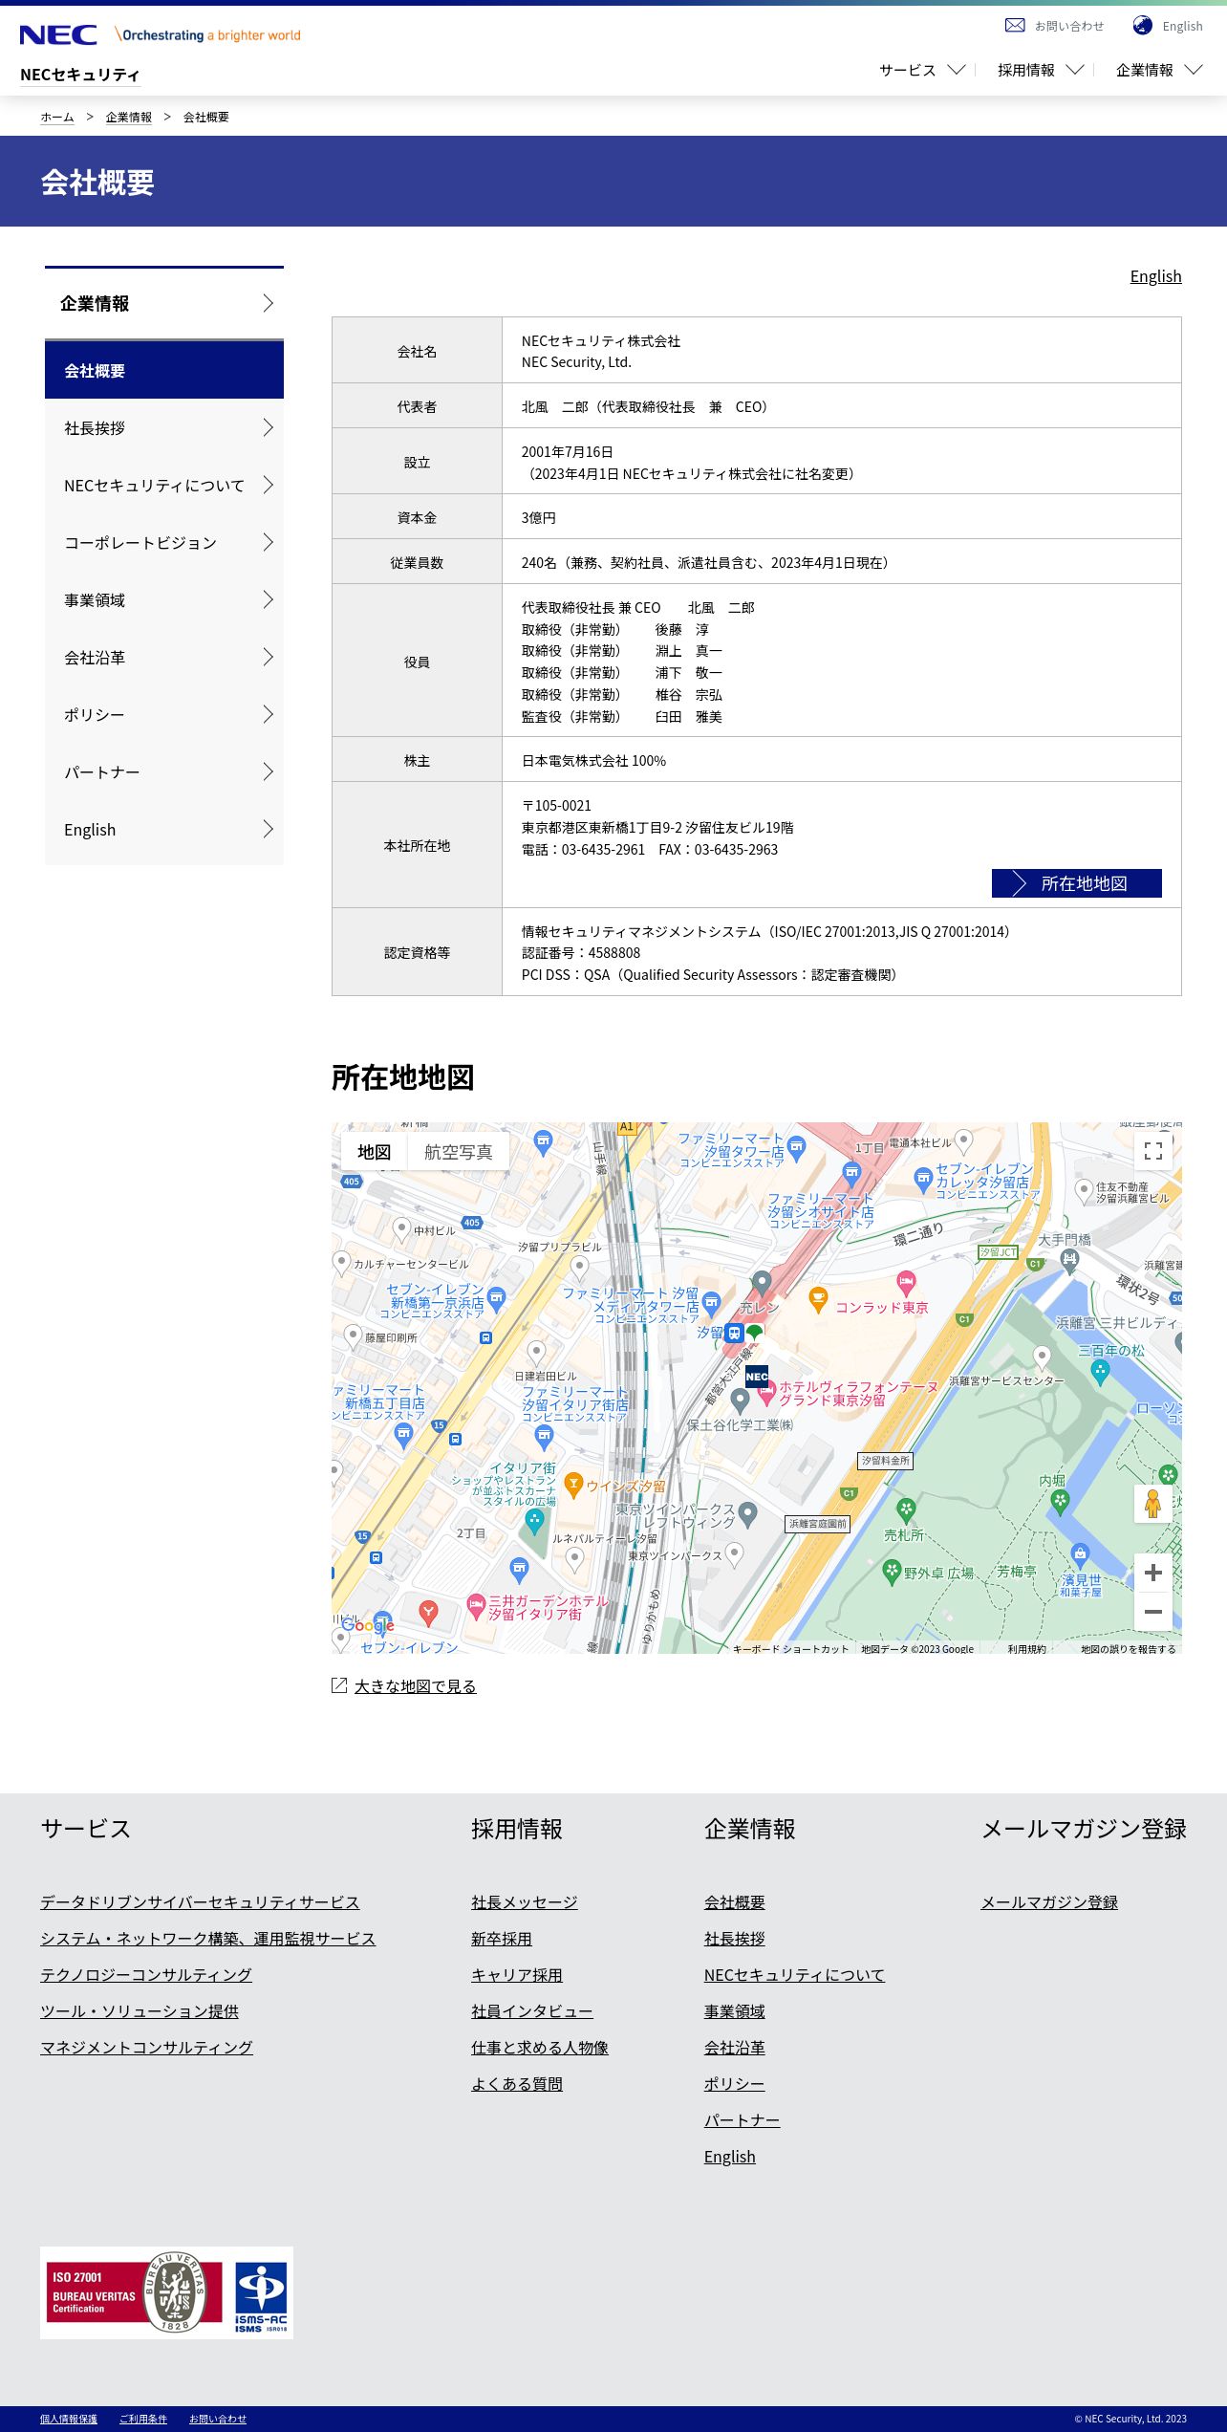The width and height of the screenshot is (1227, 2432).
Task: Open 社員インタビュー footer link
Action: (532, 2011)
